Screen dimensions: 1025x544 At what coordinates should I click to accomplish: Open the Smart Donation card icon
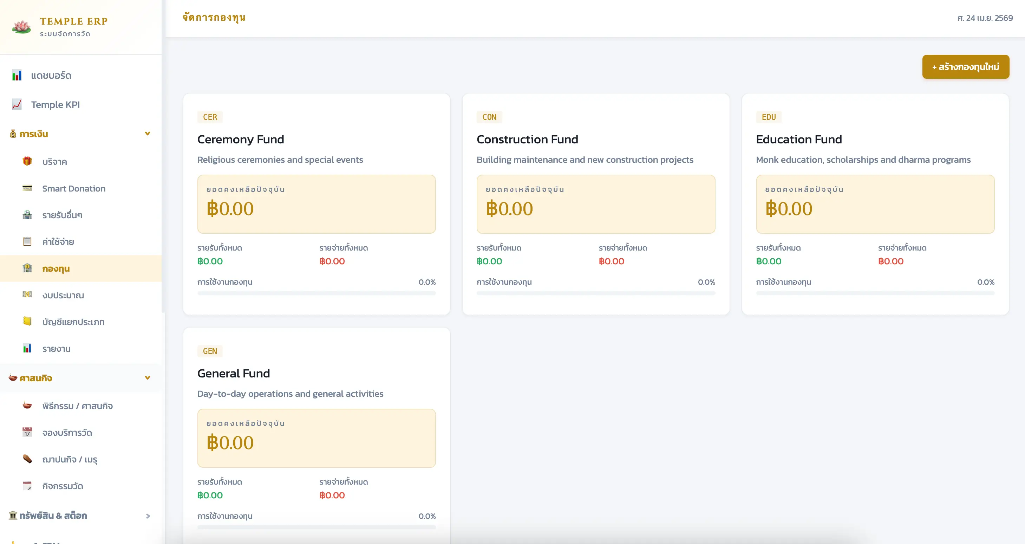27,188
